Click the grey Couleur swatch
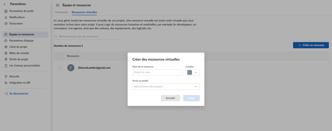332x131 pixels. pos(189,73)
